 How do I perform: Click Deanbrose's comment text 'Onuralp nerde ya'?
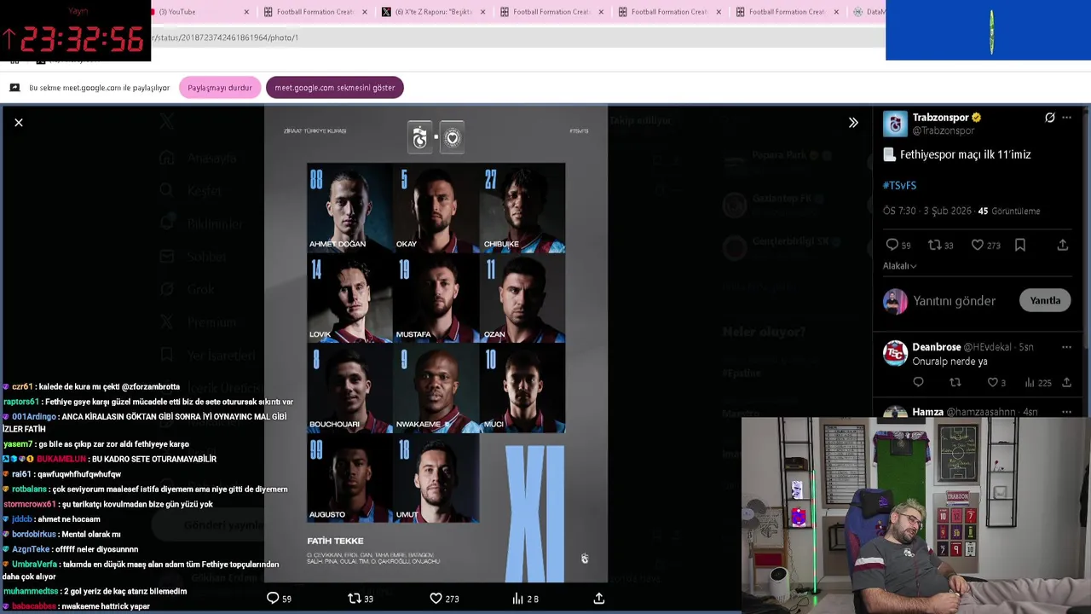(x=950, y=362)
